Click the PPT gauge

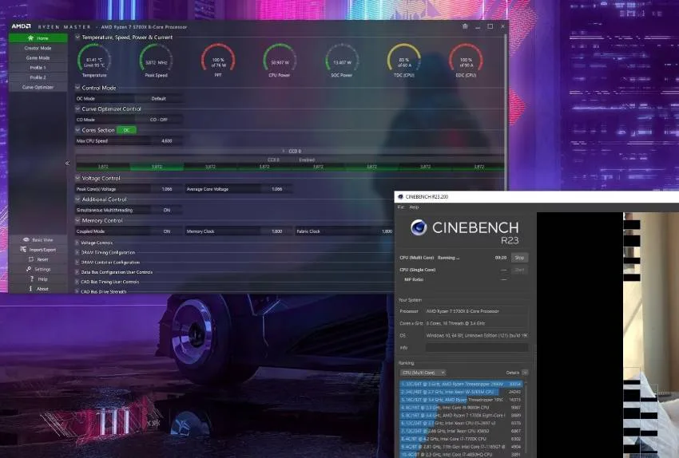pyautogui.click(x=218, y=60)
